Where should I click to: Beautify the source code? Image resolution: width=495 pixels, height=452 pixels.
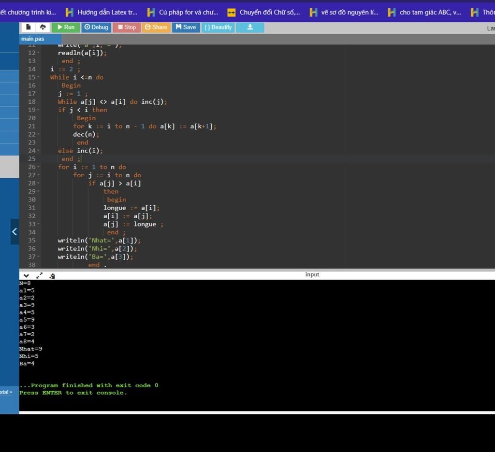click(x=218, y=27)
